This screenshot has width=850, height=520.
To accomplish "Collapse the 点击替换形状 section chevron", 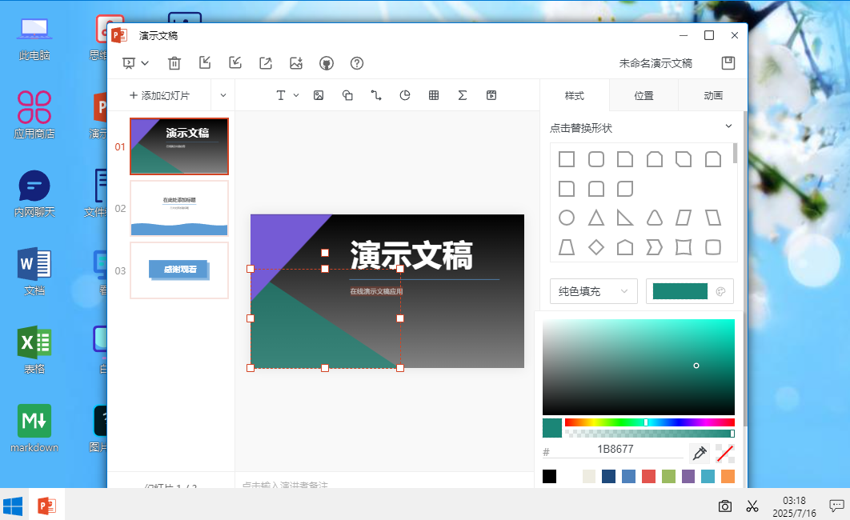I will (x=728, y=126).
